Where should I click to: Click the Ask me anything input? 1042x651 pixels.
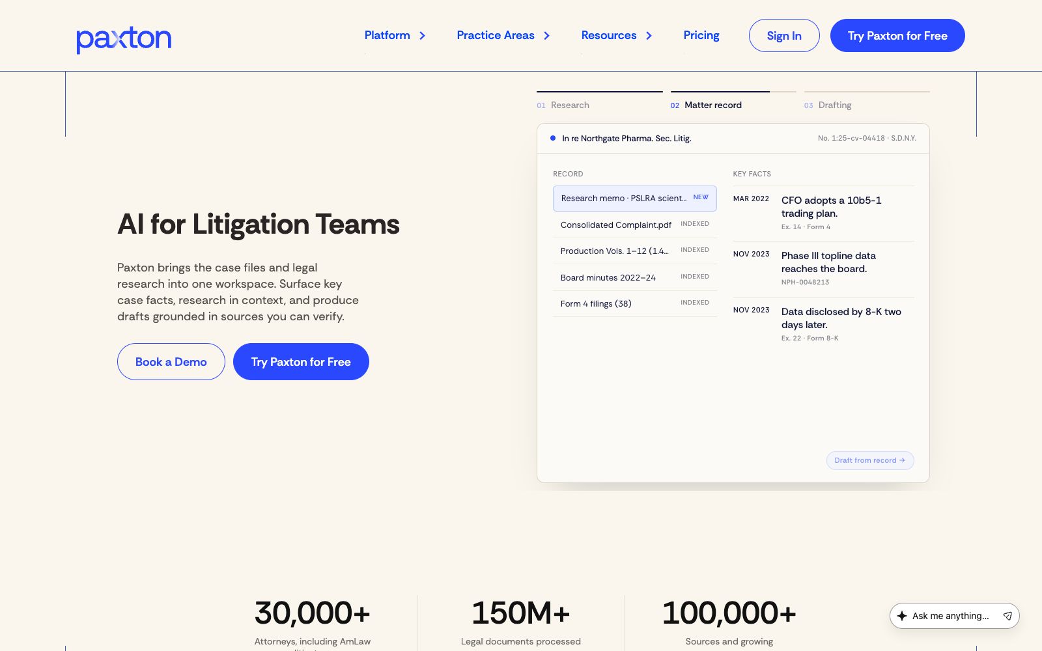[x=950, y=616]
